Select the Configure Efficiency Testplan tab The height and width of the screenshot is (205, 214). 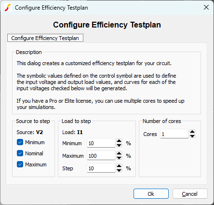pos(45,38)
